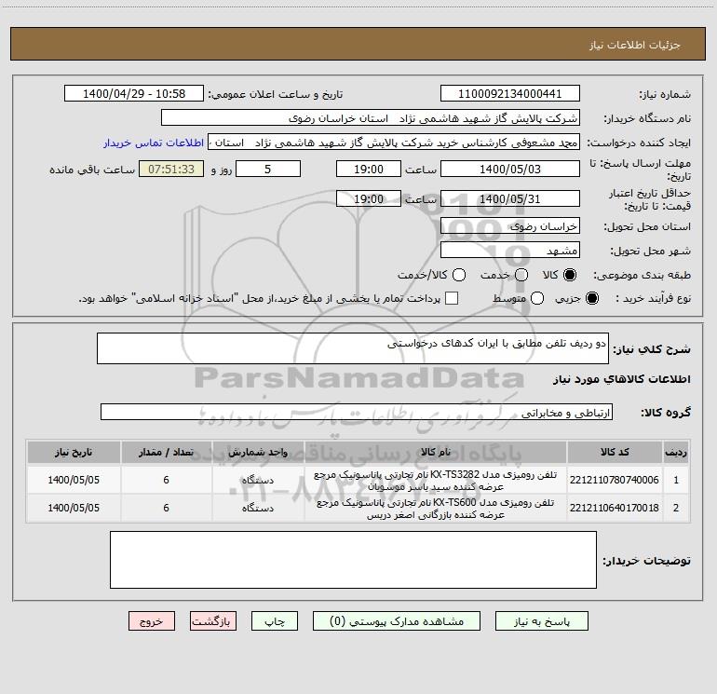Image resolution: width=717 pixels, height=694 pixels.
Task: Click the اطلاعات کالاهای مورد نیاز heading
Action: click(x=622, y=379)
